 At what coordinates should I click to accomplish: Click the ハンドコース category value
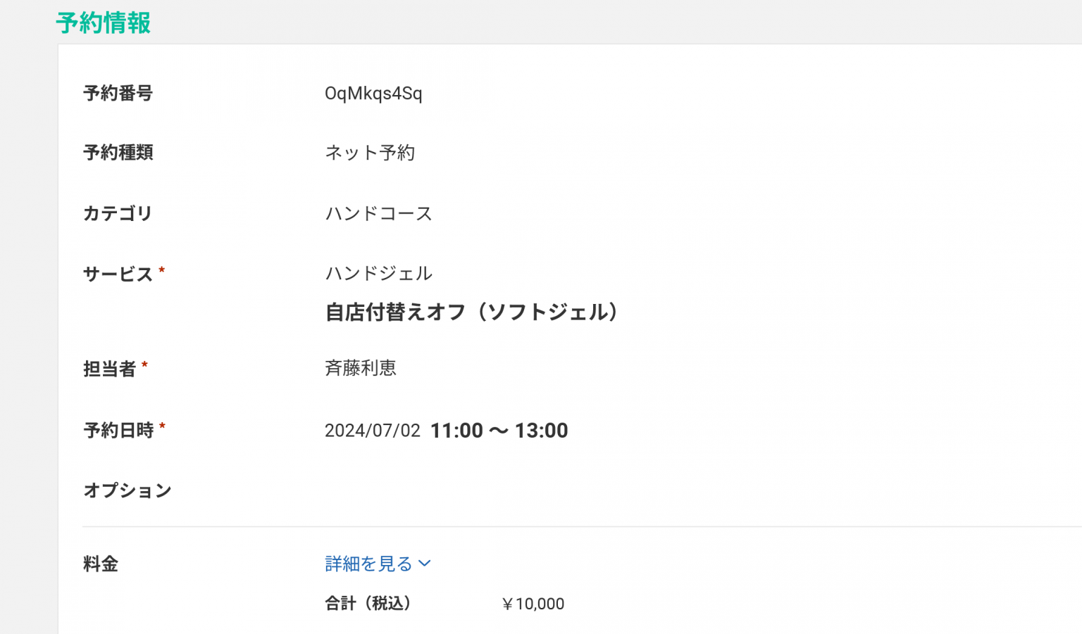pos(378,213)
